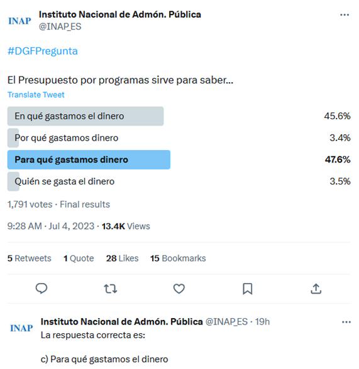
Task: View the 28 Likes list
Action: pyautogui.click(x=122, y=259)
